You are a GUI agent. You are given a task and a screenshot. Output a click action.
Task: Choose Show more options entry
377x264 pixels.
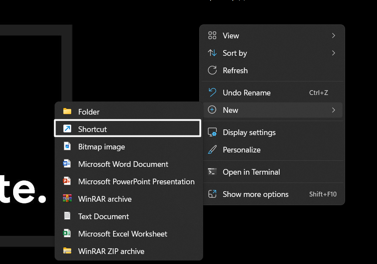(x=255, y=194)
